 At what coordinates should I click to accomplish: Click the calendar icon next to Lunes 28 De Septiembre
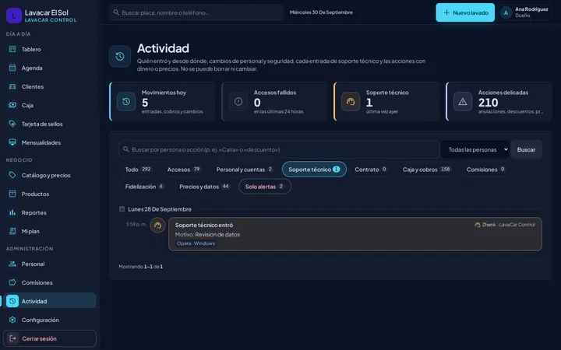pyautogui.click(x=122, y=209)
